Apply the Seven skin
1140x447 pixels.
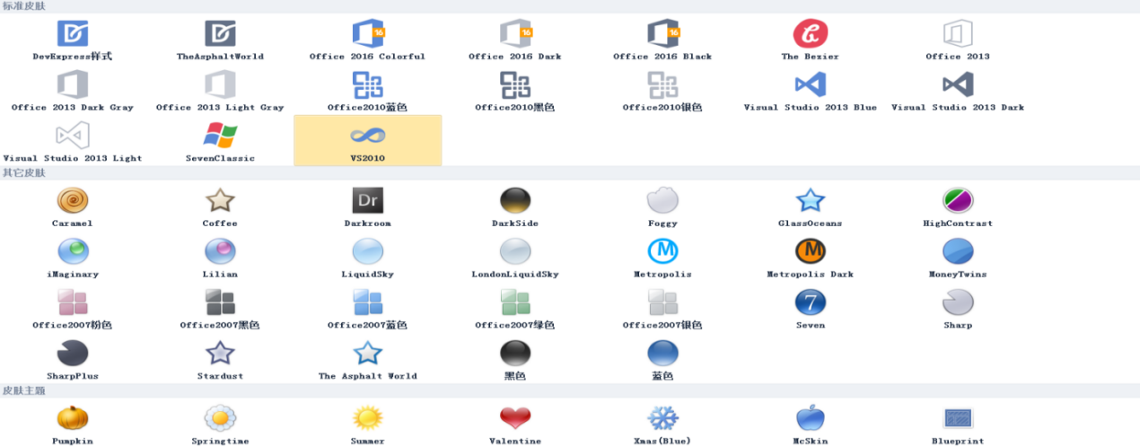click(x=810, y=303)
